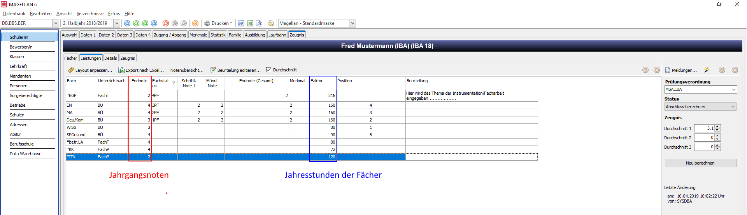747x215 pixels.
Task: Click the HTML document export icon
Action: click(259, 23)
